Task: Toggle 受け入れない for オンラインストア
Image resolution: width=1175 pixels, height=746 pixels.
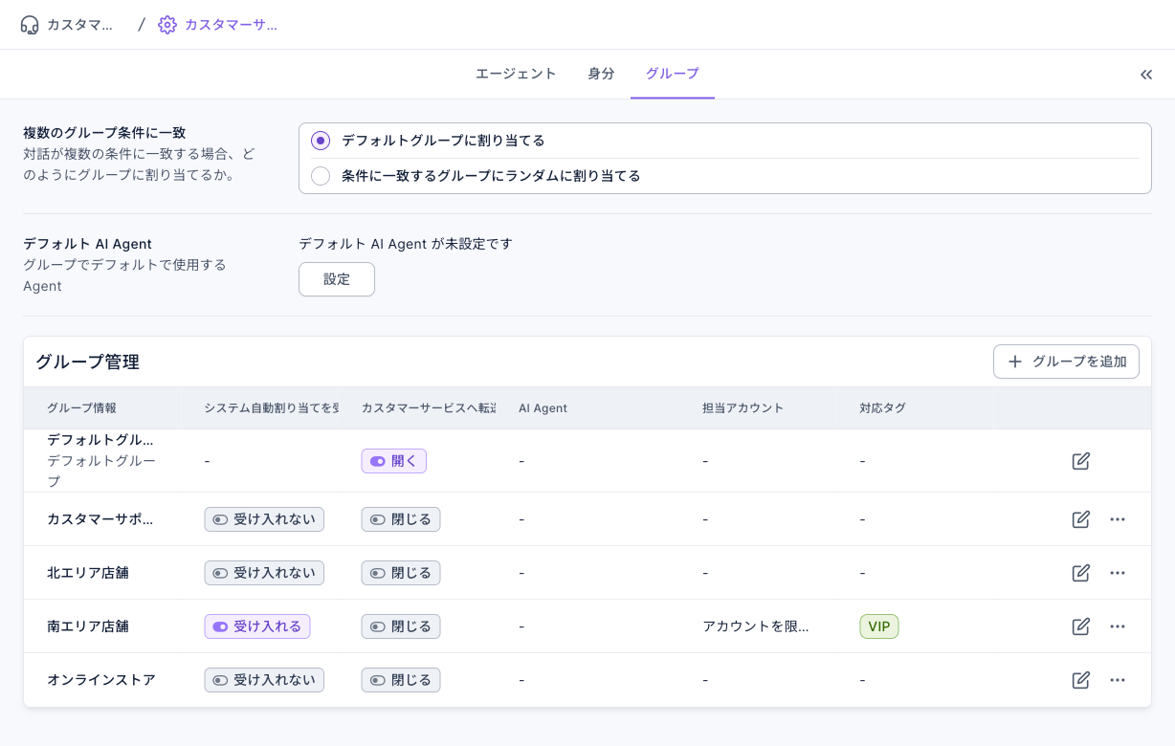Action: pyautogui.click(x=264, y=680)
